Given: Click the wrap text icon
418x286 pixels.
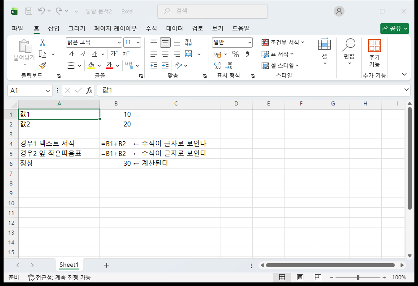Looking at the screenshot, I should tap(189, 42).
